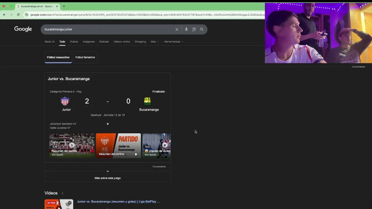Screen dimensions: 372x209
Task: Open the Videos section three-dot menu
Action: coord(62,193)
